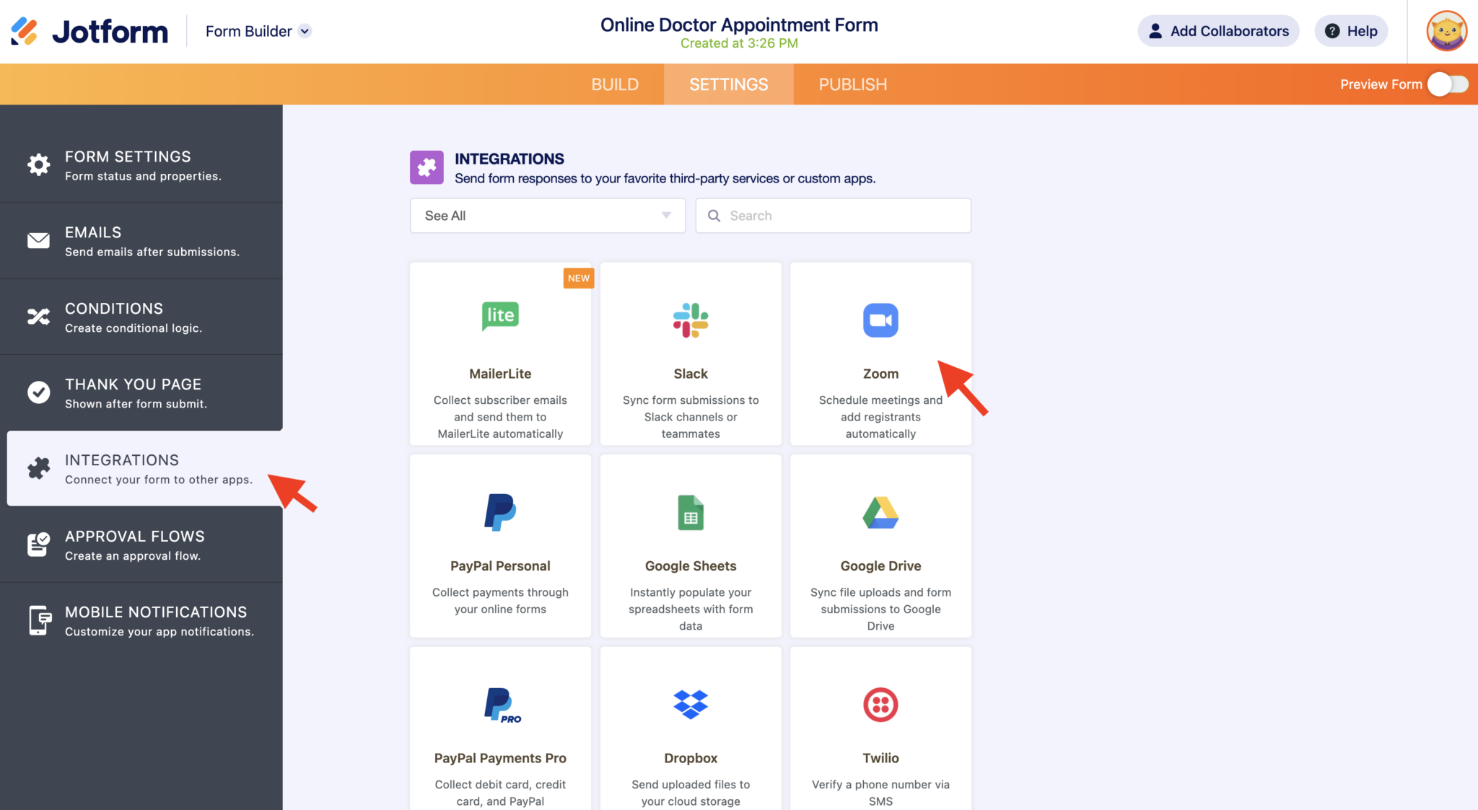Screen dimensions: 1478x810
Task: Open Mobile Notifications settings
Action: pyautogui.click(x=38, y=620)
